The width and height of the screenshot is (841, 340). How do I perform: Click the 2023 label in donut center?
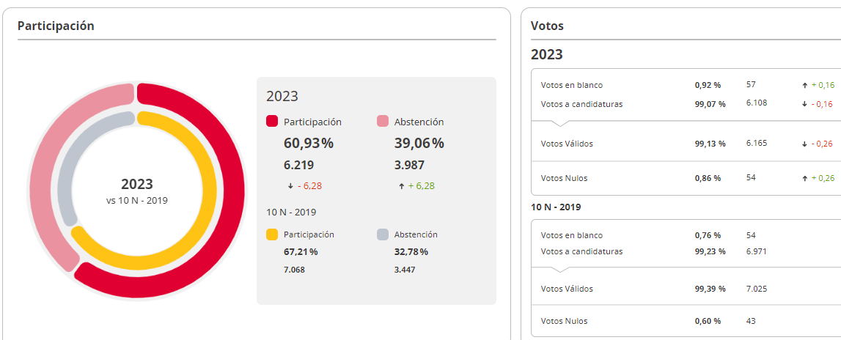pyautogui.click(x=137, y=185)
